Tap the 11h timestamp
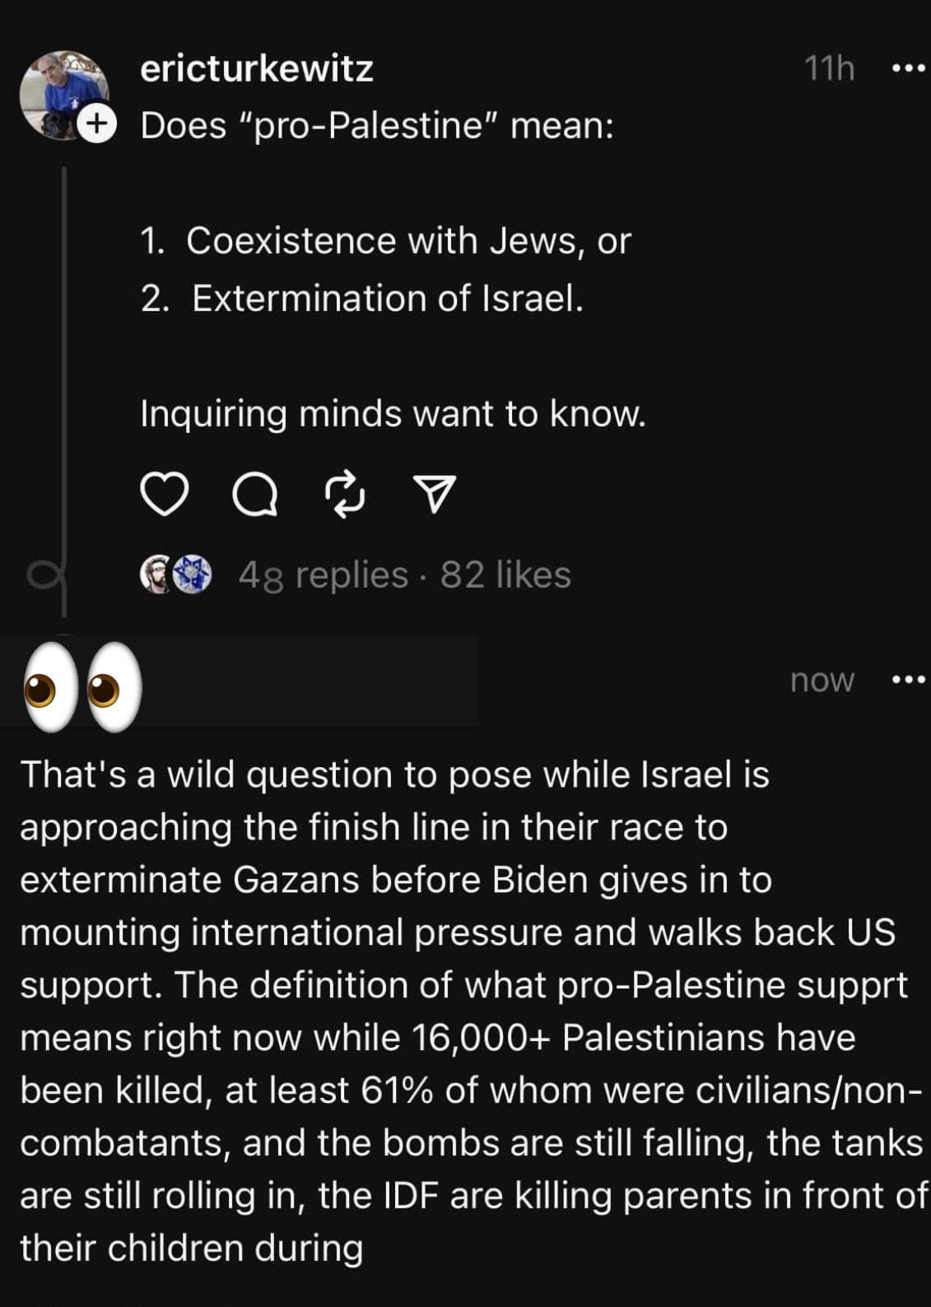The image size is (931, 1307). pyautogui.click(x=829, y=68)
